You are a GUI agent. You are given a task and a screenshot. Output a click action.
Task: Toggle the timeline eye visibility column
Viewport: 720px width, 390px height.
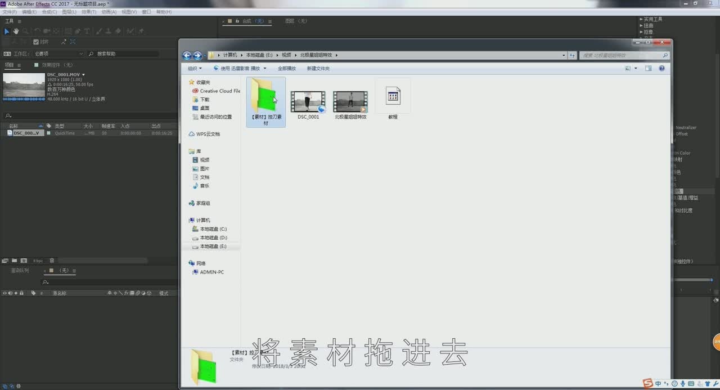[4, 293]
